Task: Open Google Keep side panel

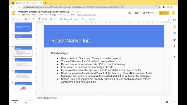Action: 174,27
